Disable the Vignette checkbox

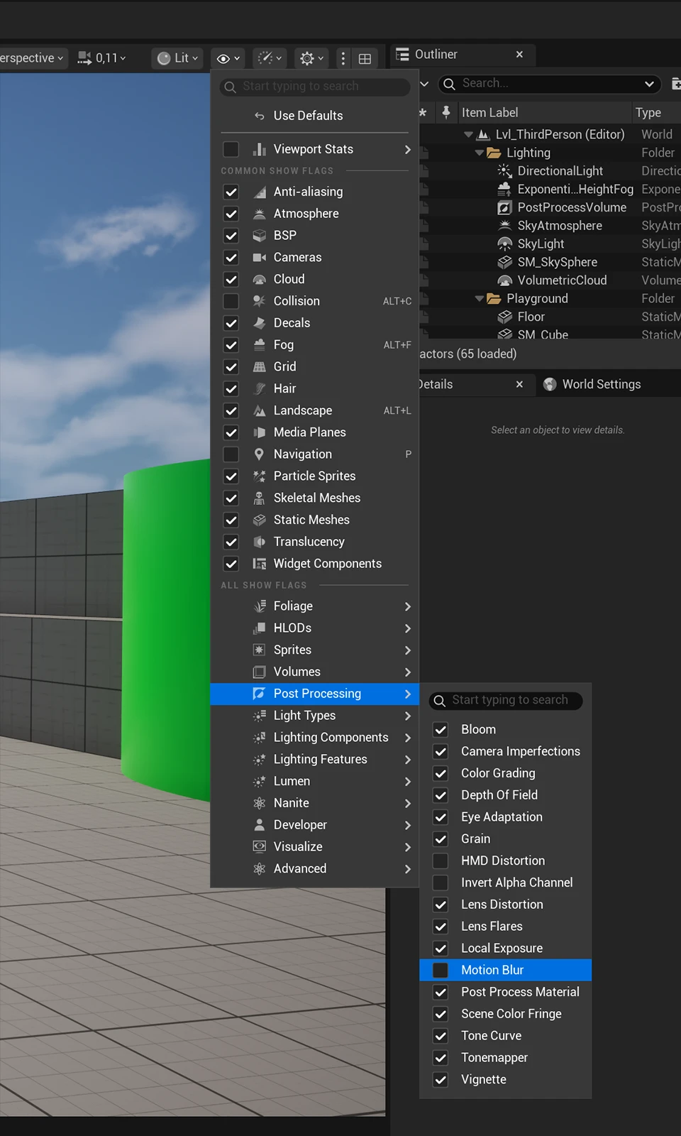click(441, 1079)
